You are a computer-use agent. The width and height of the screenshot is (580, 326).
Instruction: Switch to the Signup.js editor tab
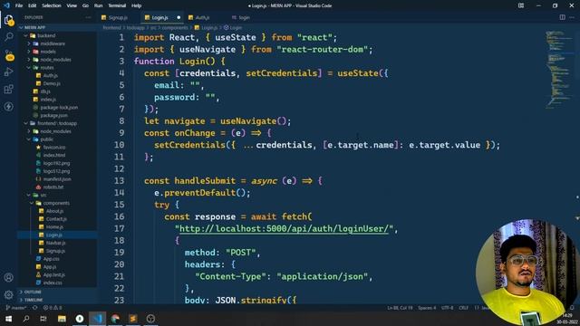(x=118, y=17)
